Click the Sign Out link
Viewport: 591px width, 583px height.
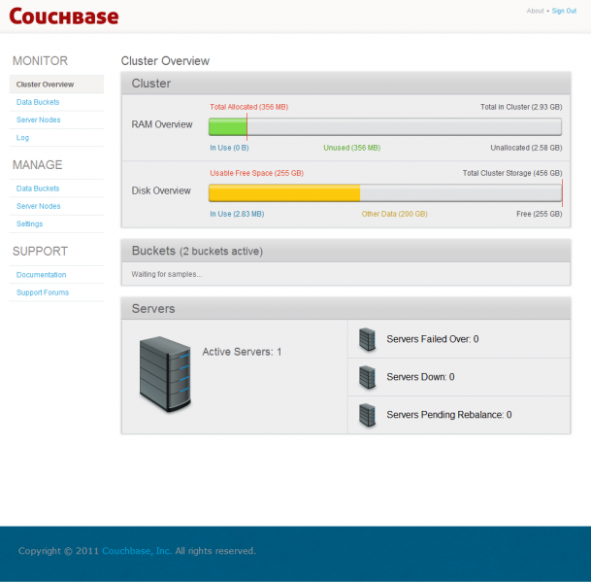(564, 11)
